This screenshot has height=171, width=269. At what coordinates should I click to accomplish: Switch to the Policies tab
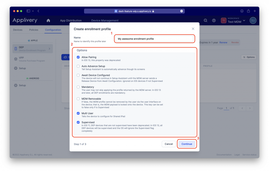tap(34, 30)
